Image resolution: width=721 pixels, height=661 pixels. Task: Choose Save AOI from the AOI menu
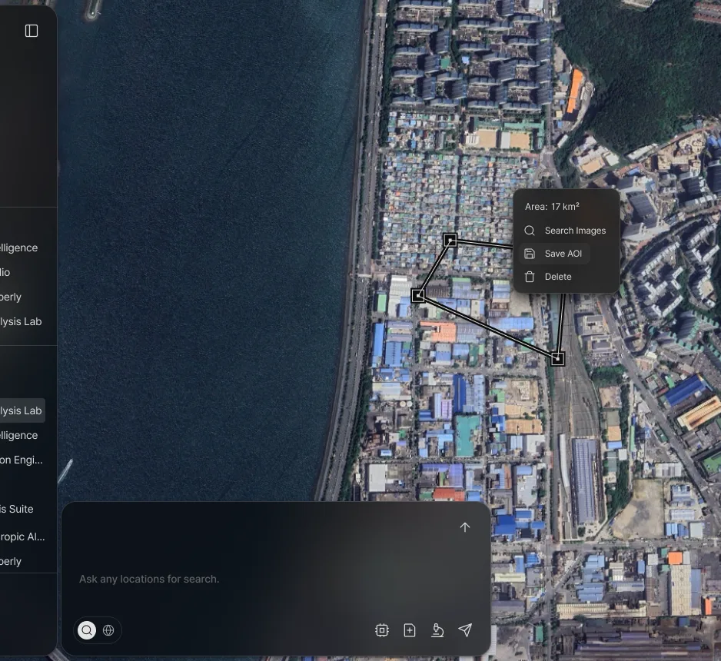[554, 254]
